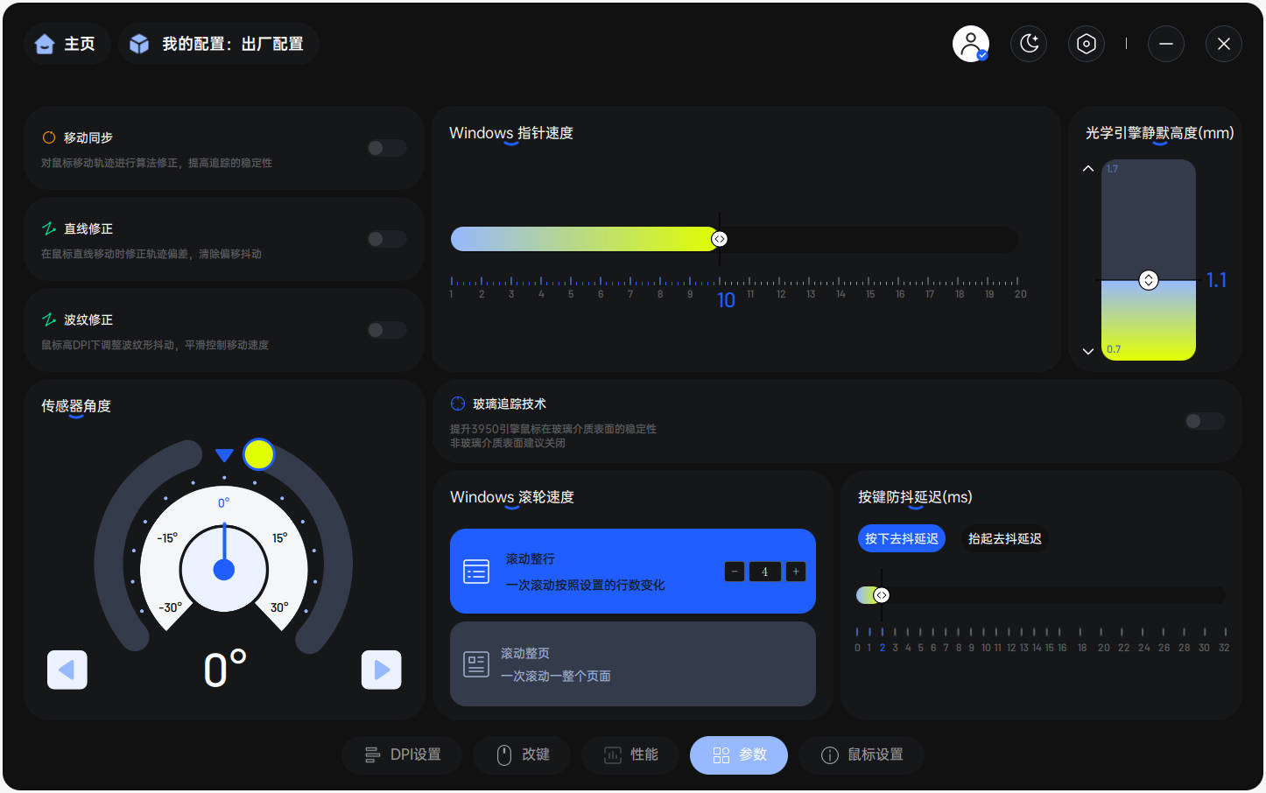
Task: Open 我的配置：出厂配置 profile tab
Action: pyautogui.click(x=218, y=43)
